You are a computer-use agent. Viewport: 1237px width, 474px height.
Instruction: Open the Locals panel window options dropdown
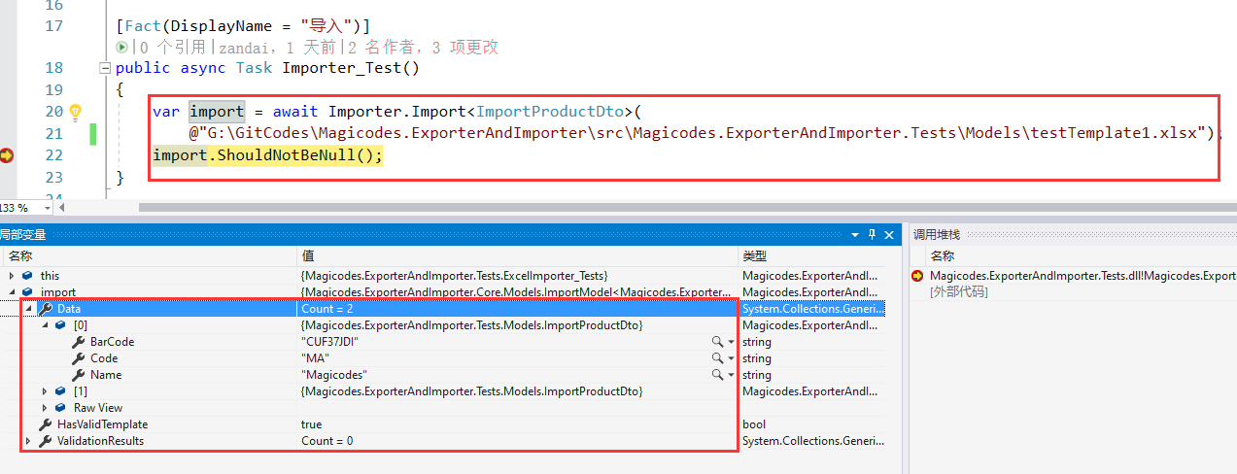(855, 234)
